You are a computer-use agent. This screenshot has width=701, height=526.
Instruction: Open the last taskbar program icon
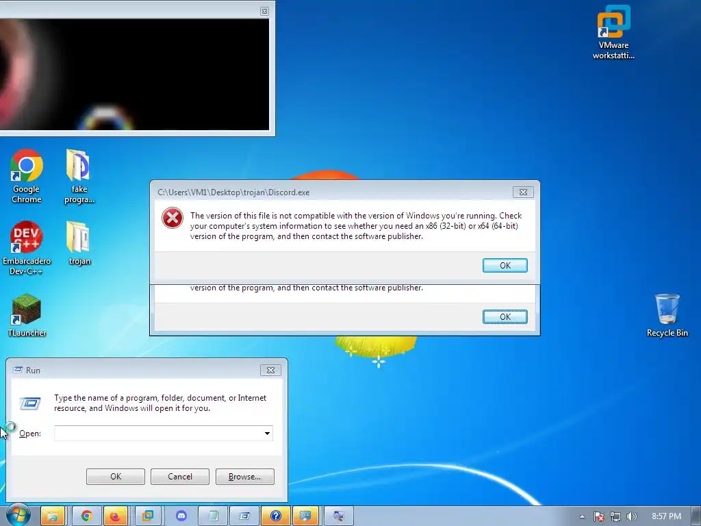[338, 516]
